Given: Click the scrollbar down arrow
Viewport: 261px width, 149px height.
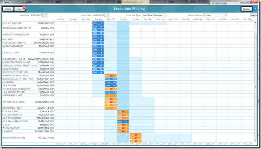Looking at the screenshot, I should click(x=255, y=141).
